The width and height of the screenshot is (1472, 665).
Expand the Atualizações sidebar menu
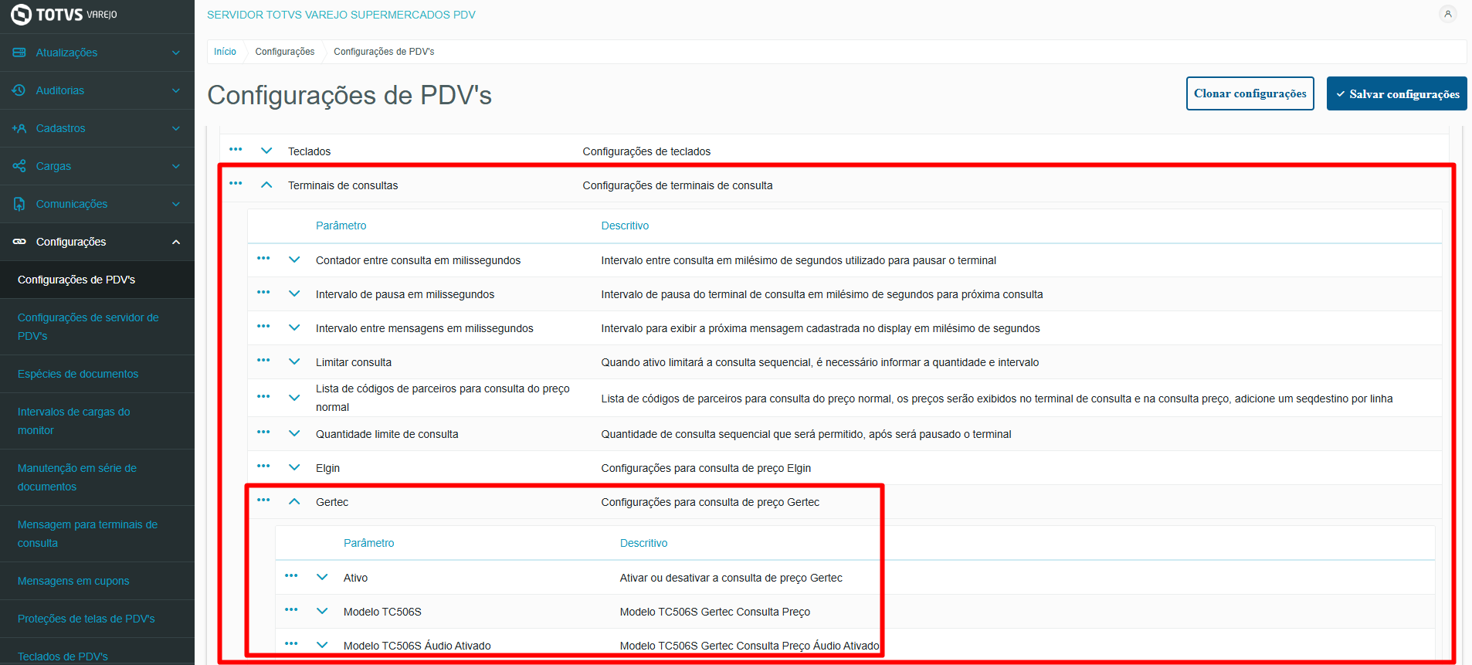coord(176,53)
